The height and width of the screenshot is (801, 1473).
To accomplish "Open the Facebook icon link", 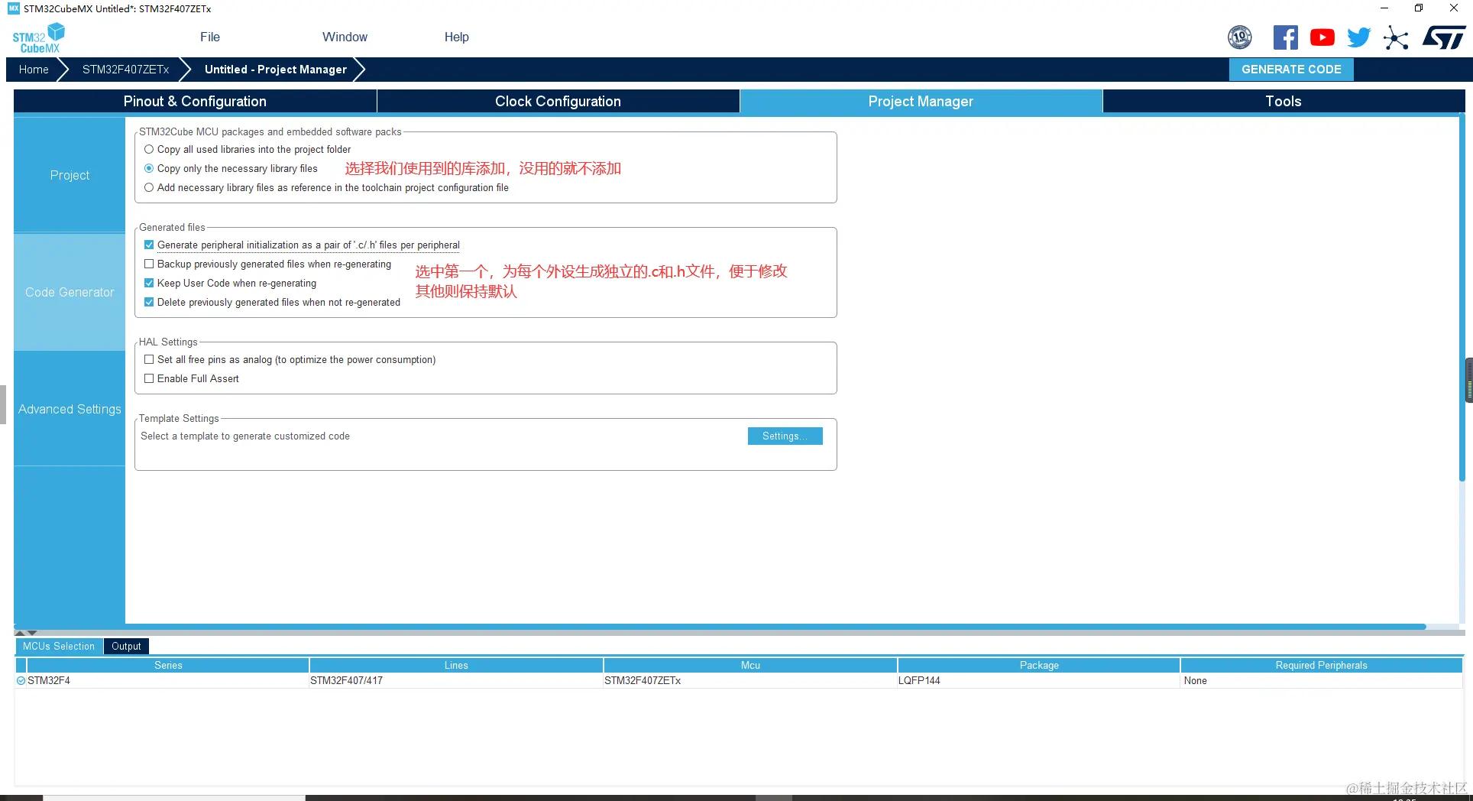I will (1285, 37).
